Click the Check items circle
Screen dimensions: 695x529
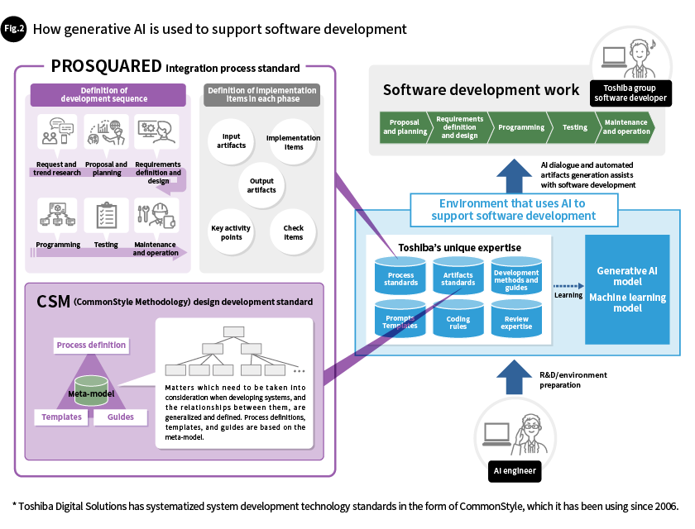pos(293,232)
